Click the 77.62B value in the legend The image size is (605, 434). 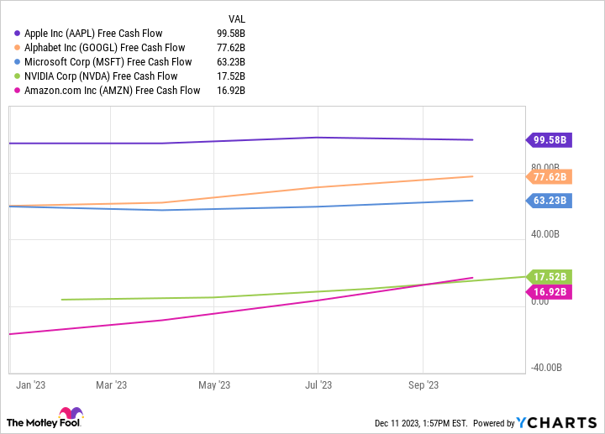[231, 48]
